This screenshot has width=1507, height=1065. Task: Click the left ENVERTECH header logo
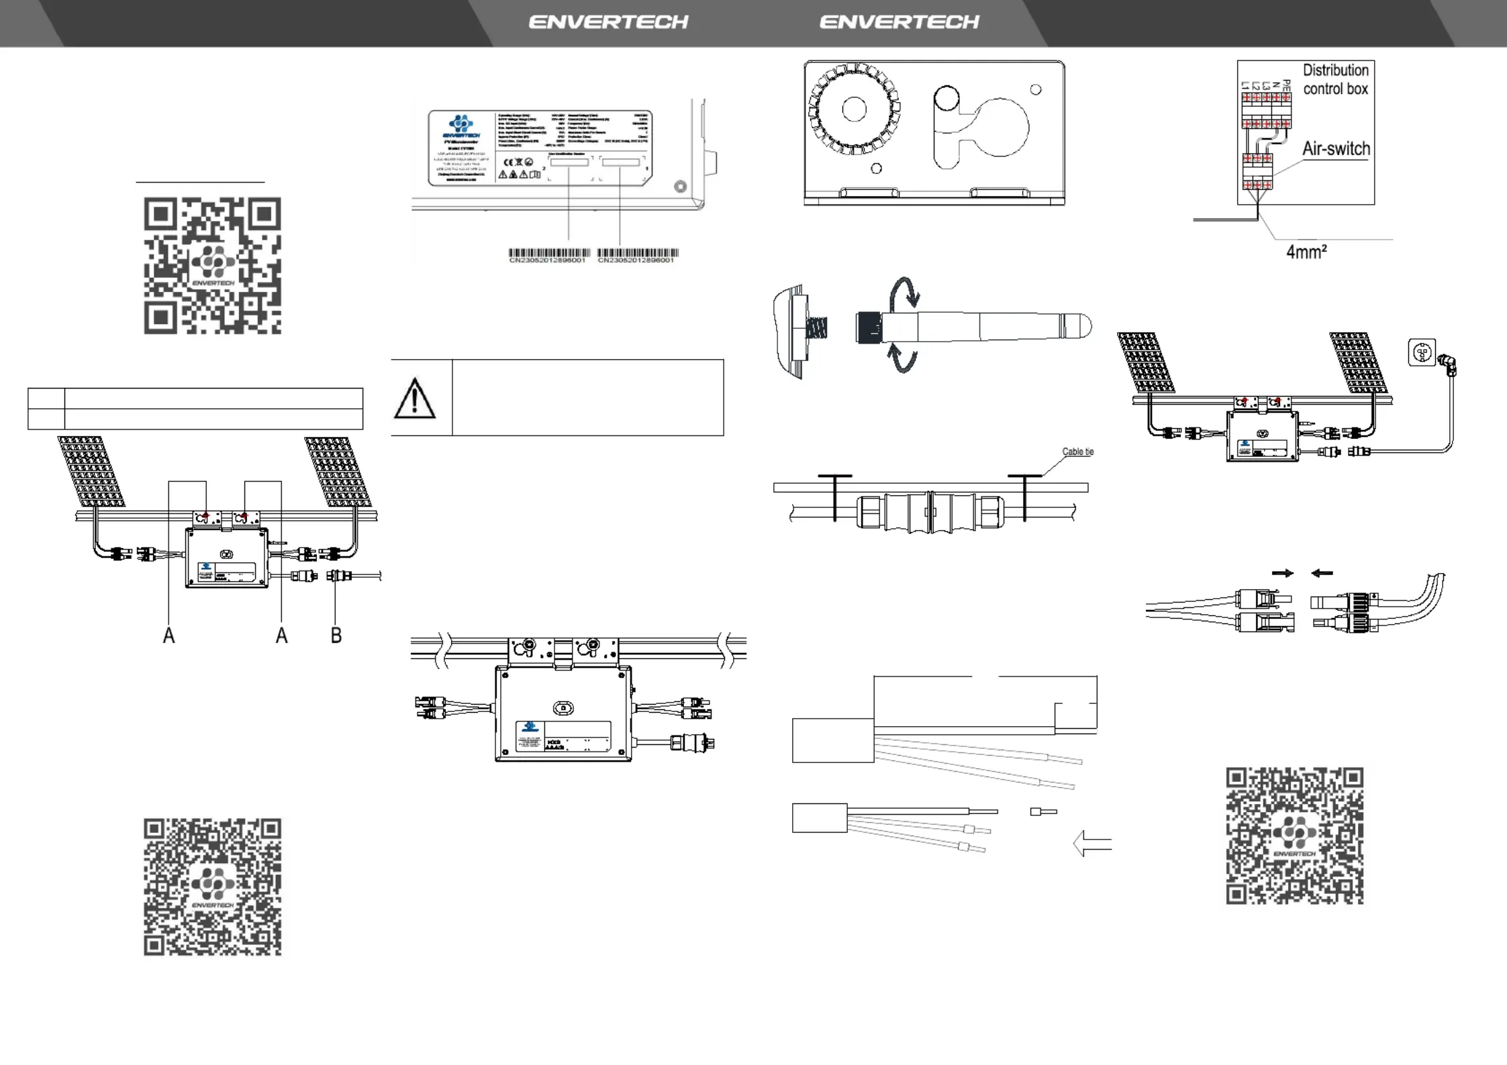click(x=608, y=22)
